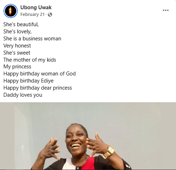Image resolution: width=176 pixels, height=170 pixels.
Task: Click the "Happy birthday Ediye" line
Action: [28, 81]
